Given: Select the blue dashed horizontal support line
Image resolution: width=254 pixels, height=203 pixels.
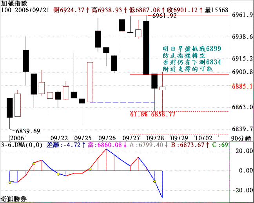Looking at the screenshot, I should tap(122, 102).
